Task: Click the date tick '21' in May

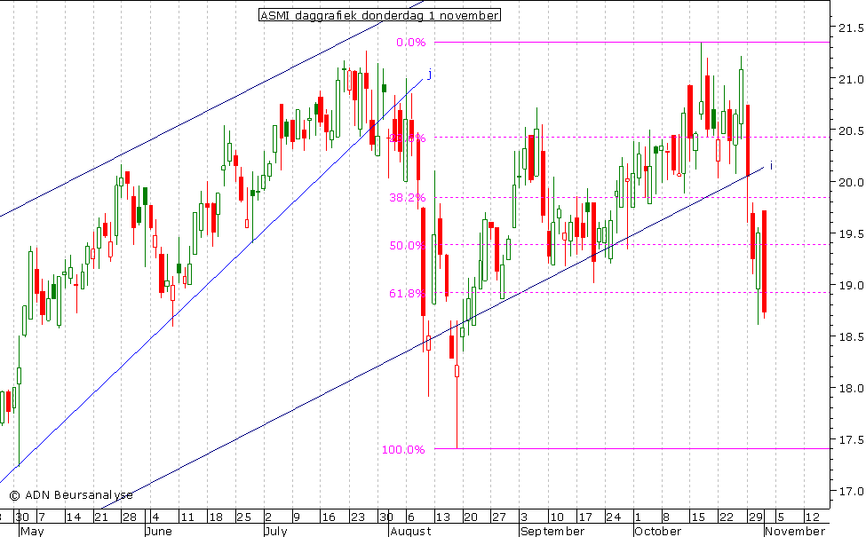Action: 101,517
